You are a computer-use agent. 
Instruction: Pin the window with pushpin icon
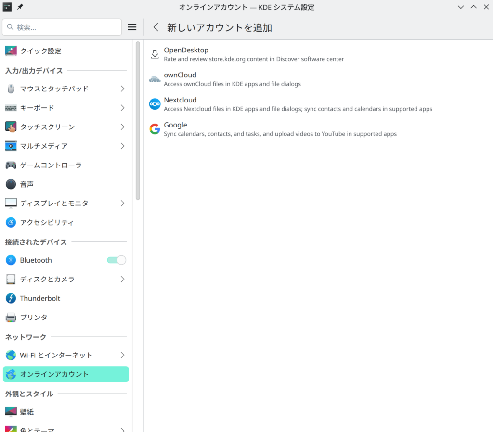(20, 7)
